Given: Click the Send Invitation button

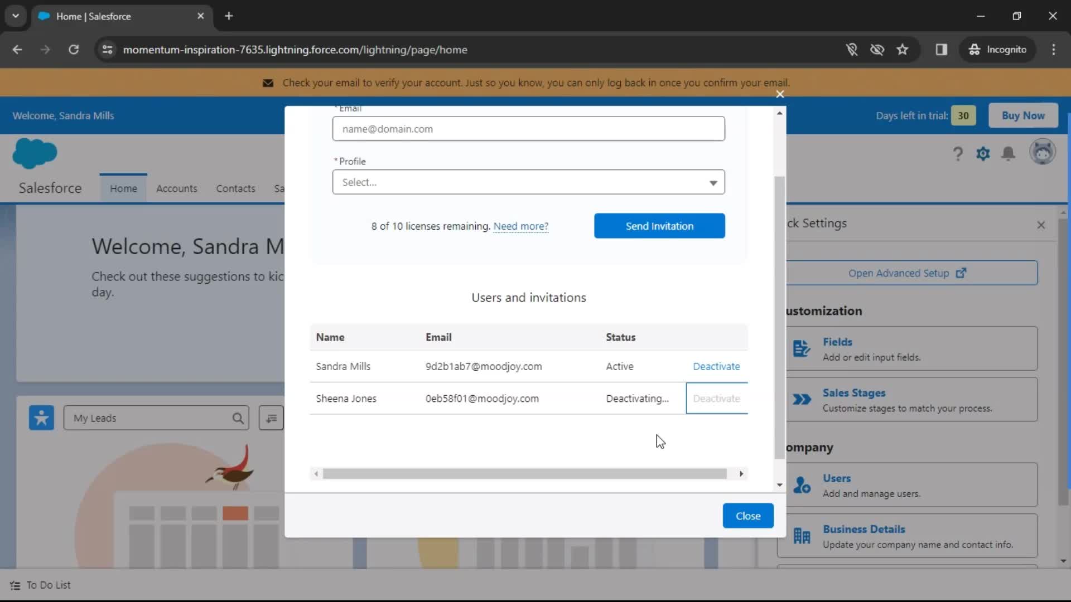Looking at the screenshot, I should (659, 226).
